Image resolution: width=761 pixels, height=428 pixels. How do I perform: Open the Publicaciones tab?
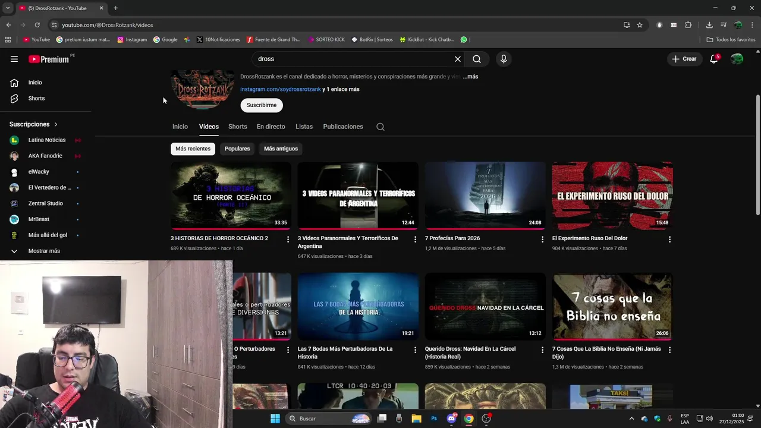(x=343, y=127)
